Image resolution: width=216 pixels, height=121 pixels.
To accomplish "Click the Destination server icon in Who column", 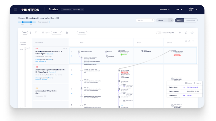I will (x=119, y=51).
